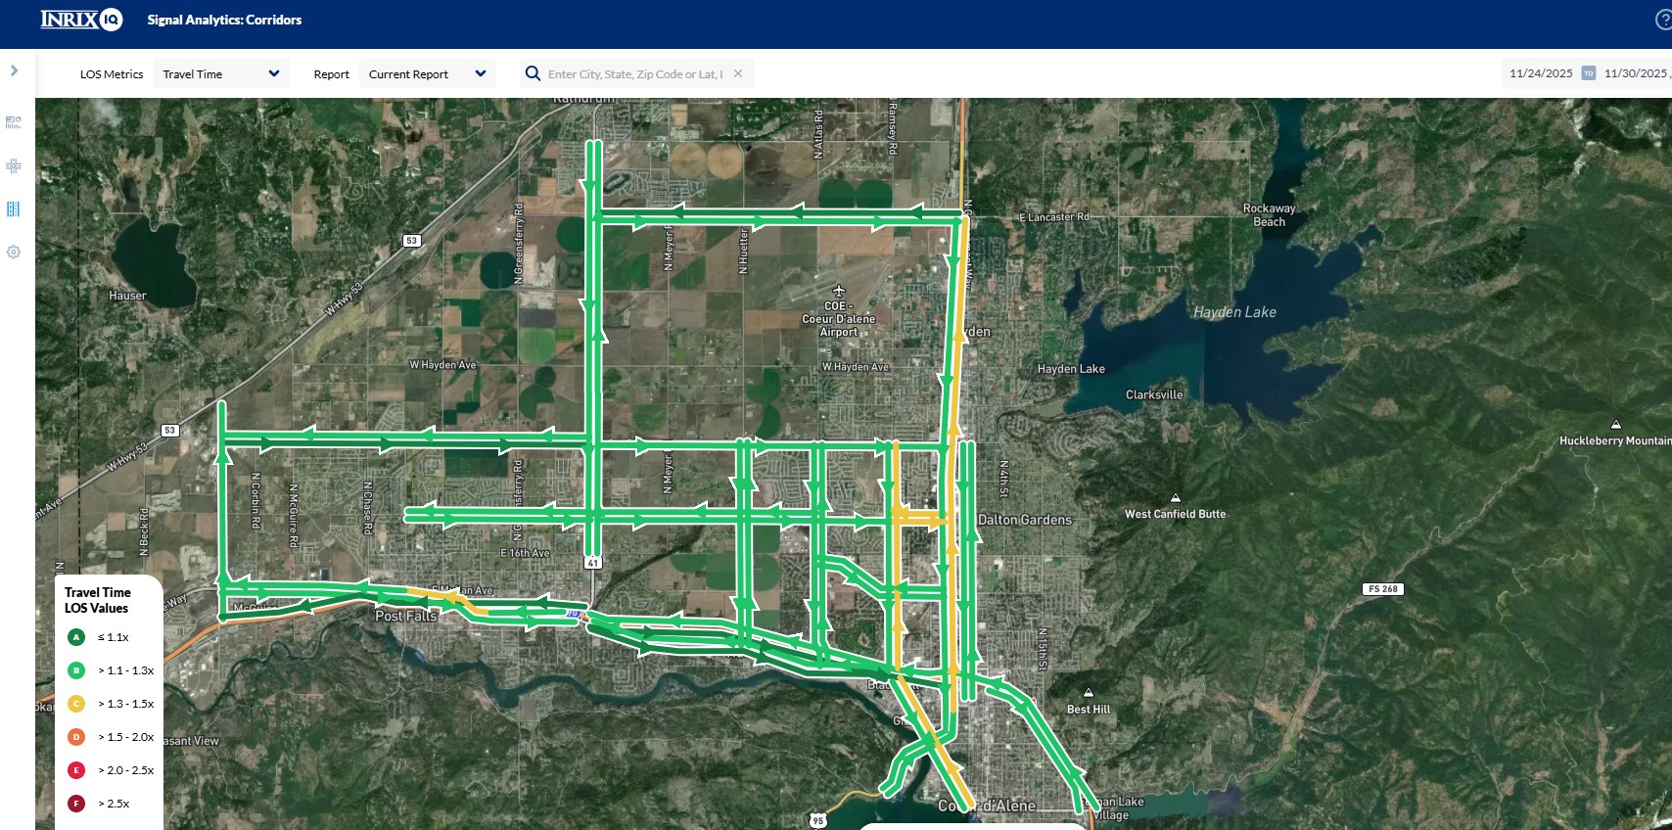This screenshot has width=1672, height=830.
Task: Click the INRIX IQ logo
Action: click(x=81, y=20)
